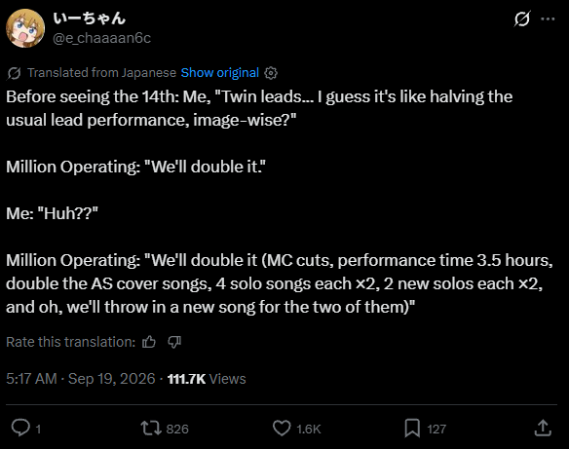Click the tweet body text
Screen dimensions: 569x449
click(x=280, y=202)
